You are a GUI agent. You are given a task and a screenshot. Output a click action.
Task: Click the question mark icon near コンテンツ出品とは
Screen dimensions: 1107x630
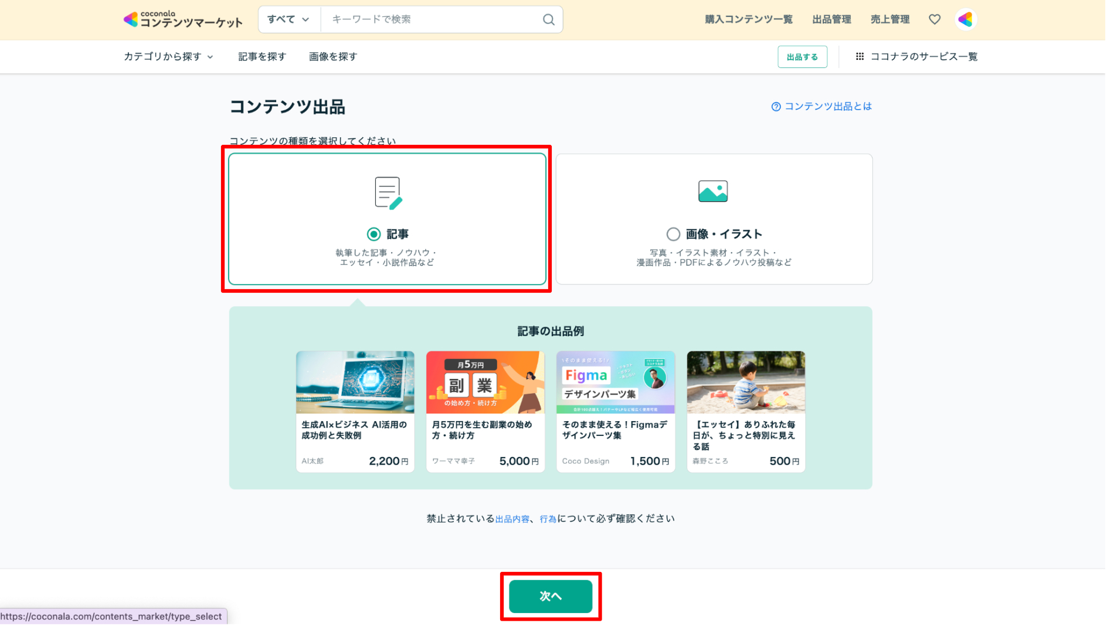tap(775, 106)
